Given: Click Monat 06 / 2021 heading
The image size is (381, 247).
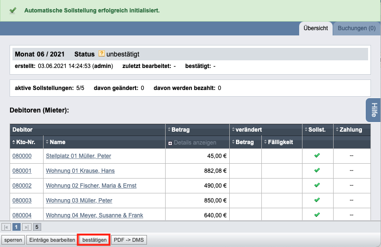Looking at the screenshot, I should (40, 54).
